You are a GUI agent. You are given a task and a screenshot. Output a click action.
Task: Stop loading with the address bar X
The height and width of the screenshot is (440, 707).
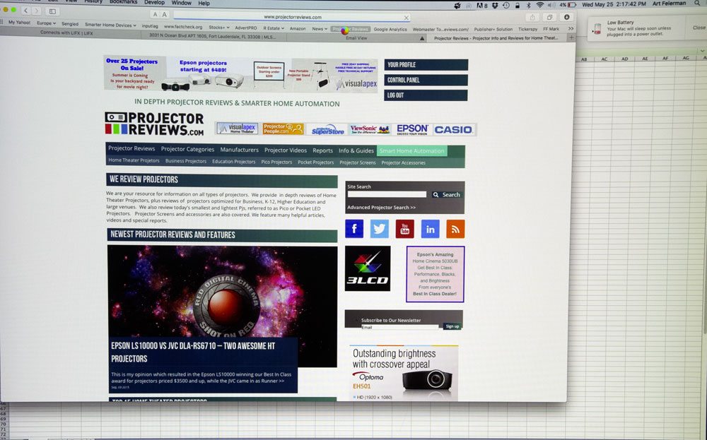406,18
